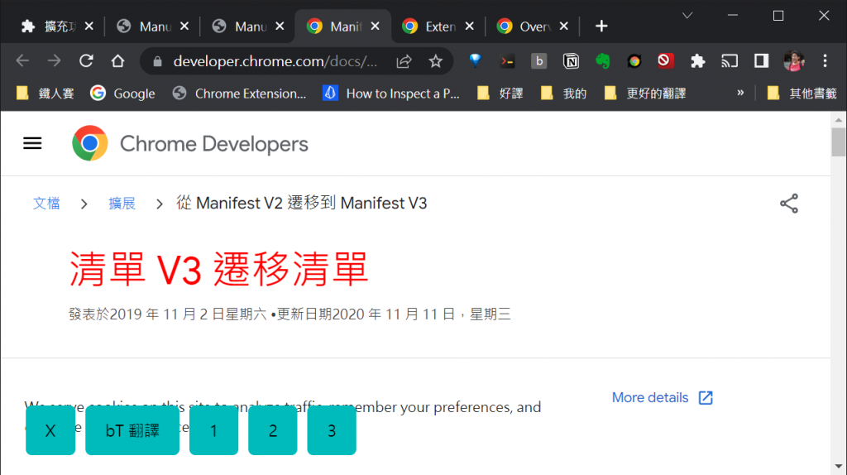This screenshot has width=847, height=475.
Task: Reload the current page
Action: pyautogui.click(x=86, y=61)
